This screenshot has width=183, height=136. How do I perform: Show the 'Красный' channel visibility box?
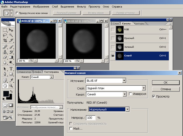coord(113,38)
